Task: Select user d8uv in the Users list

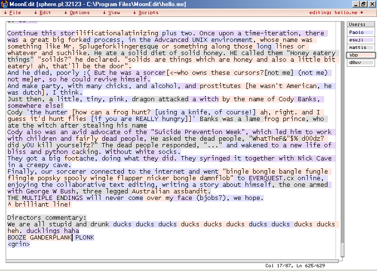Action: 361,63
